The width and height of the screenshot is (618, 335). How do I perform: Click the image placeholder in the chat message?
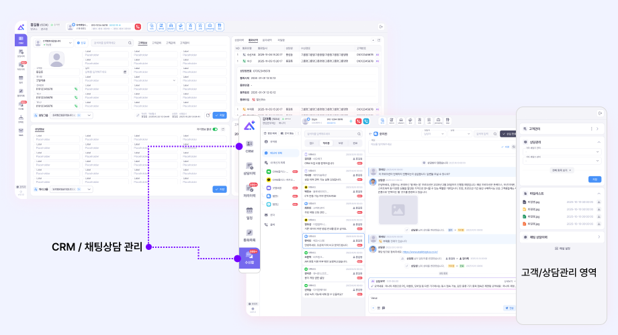point(398,210)
